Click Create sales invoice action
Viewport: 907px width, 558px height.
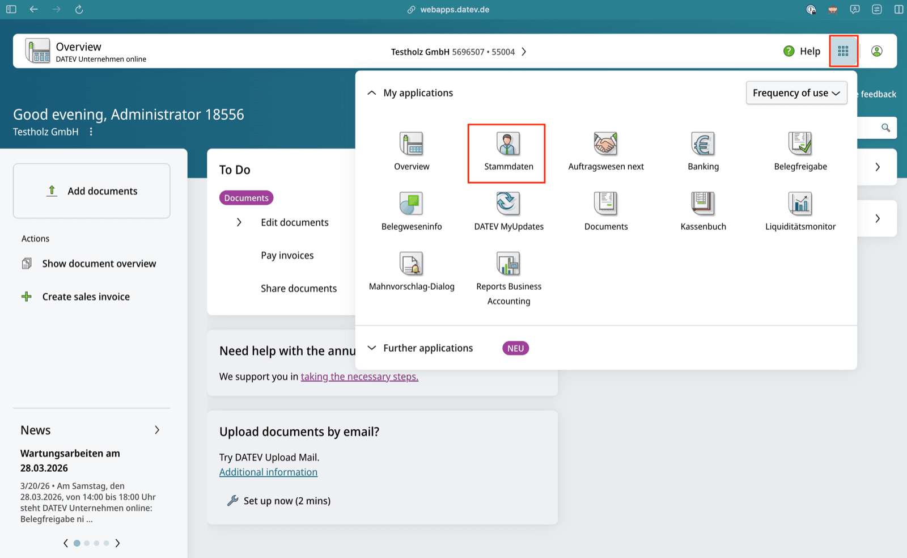click(x=86, y=297)
